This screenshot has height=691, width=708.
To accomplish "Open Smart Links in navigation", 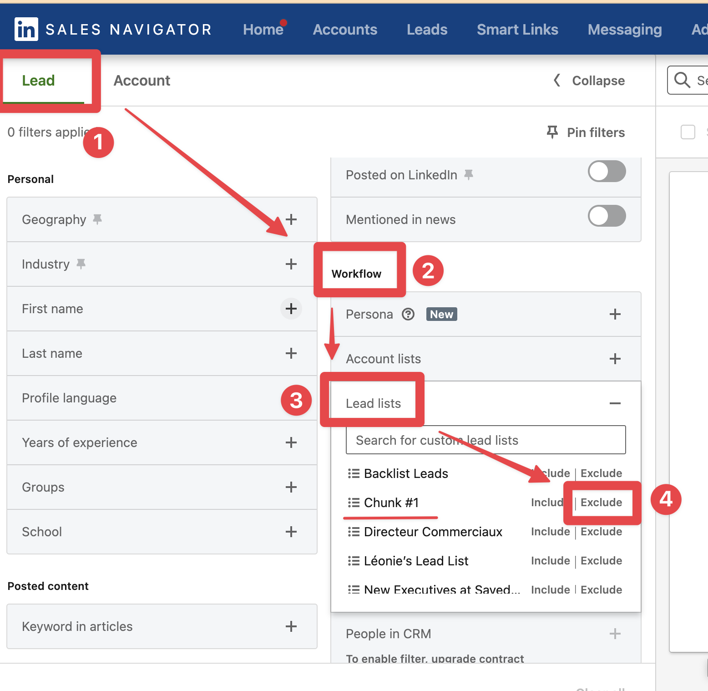I will tap(517, 30).
